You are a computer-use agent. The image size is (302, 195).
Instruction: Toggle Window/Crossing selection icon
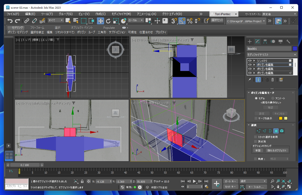coord(91,21)
